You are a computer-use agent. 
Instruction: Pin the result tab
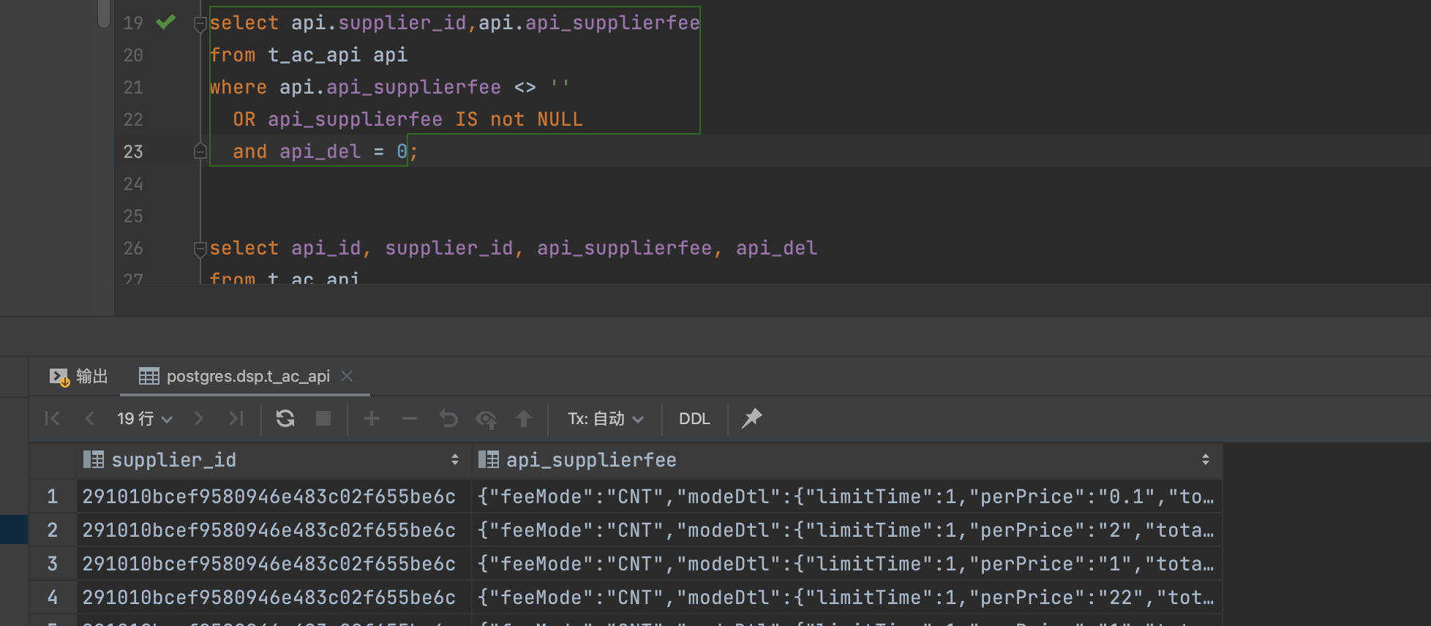pyautogui.click(x=752, y=418)
